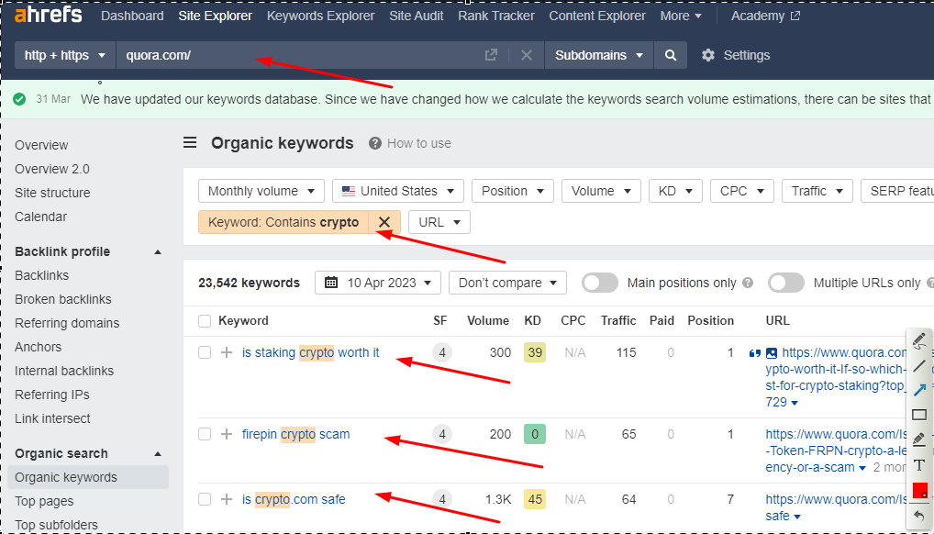Screen dimensions: 934x534
Task: Open the United States country dropdown
Action: (398, 192)
